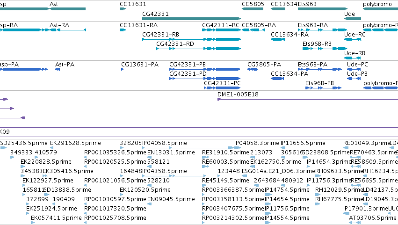Select transcript CG42331-RC
Viewport: 398px width, 225px height.
coord(221,25)
